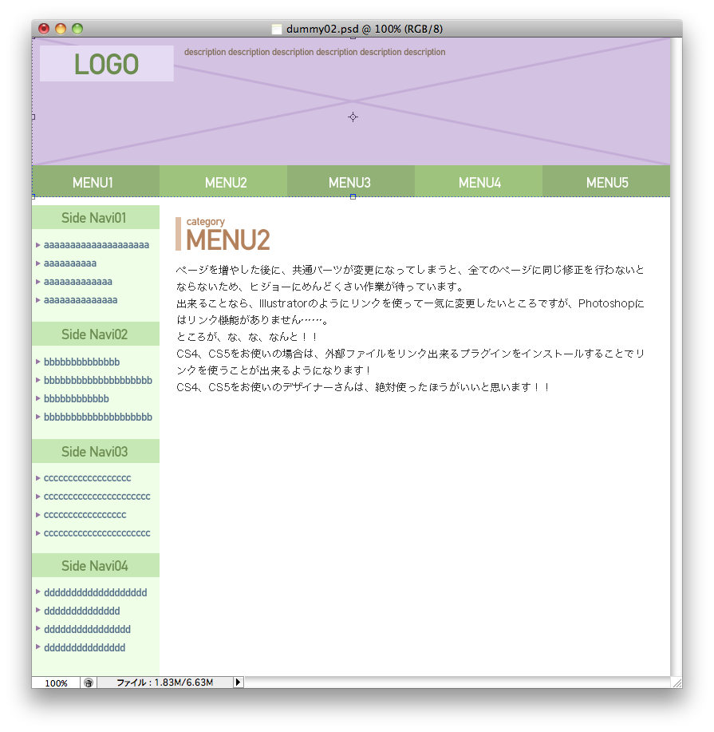Switch to the MENU5 tab
Viewport: 714px width, 732px height.
click(606, 182)
